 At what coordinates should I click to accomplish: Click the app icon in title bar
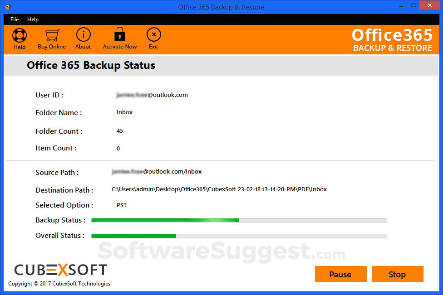(8, 7)
